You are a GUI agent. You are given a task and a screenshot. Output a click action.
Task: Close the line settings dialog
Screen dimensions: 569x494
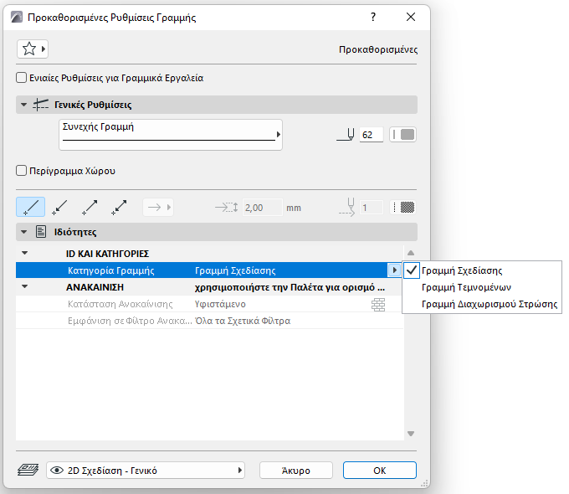click(411, 17)
